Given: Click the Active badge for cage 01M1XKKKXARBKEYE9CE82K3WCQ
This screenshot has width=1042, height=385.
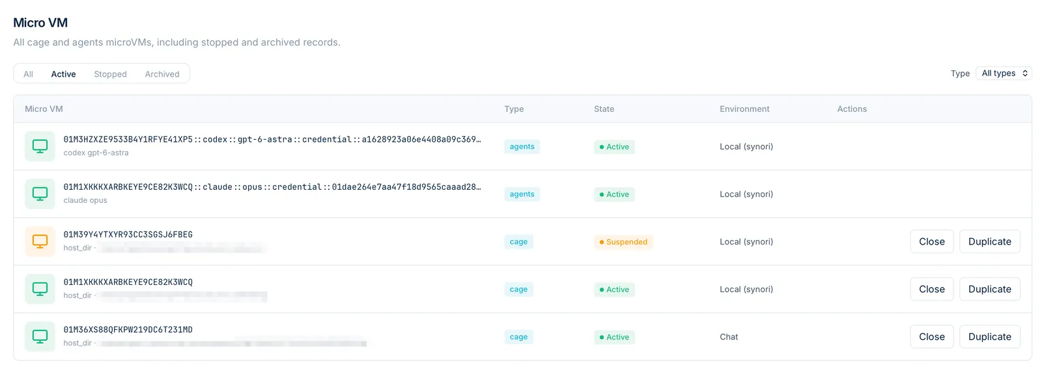Looking at the screenshot, I should (x=614, y=289).
